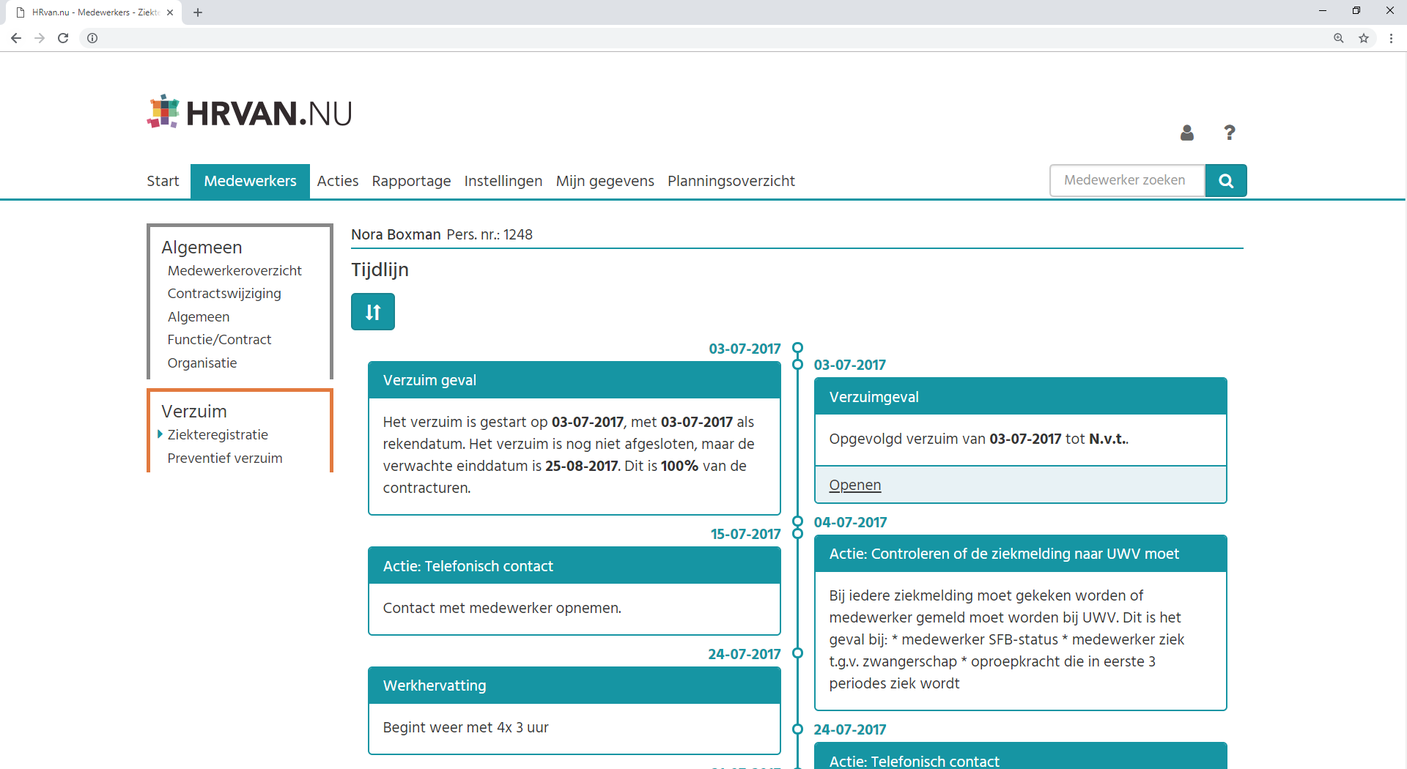Click the Openen link in Verzuimgeval card
This screenshot has height=769, width=1407.
(855, 485)
